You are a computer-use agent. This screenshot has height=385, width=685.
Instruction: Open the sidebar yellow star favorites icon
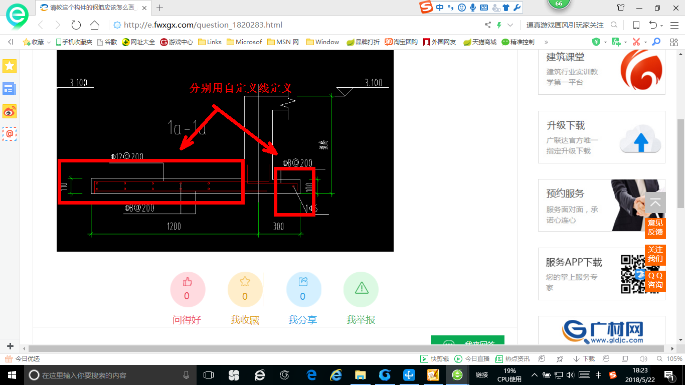(x=10, y=66)
